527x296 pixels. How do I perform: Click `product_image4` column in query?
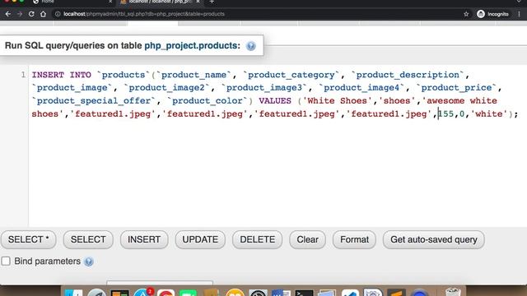pos(361,88)
